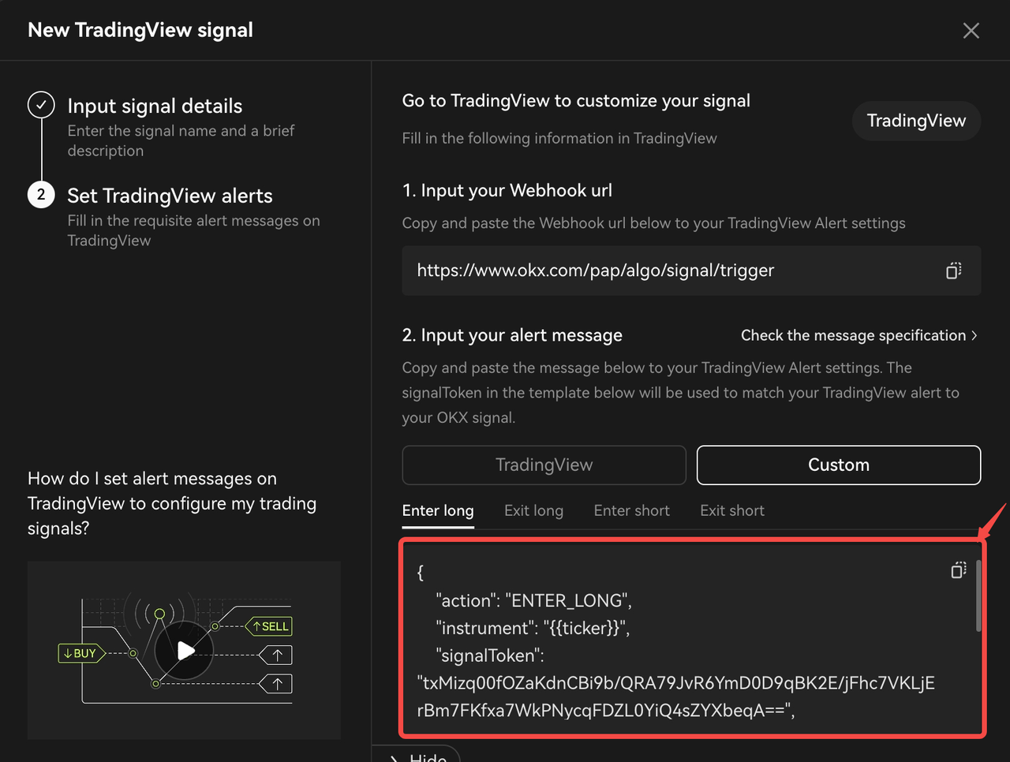Select the TradingView message template option
The height and width of the screenshot is (762, 1010).
click(544, 465)
